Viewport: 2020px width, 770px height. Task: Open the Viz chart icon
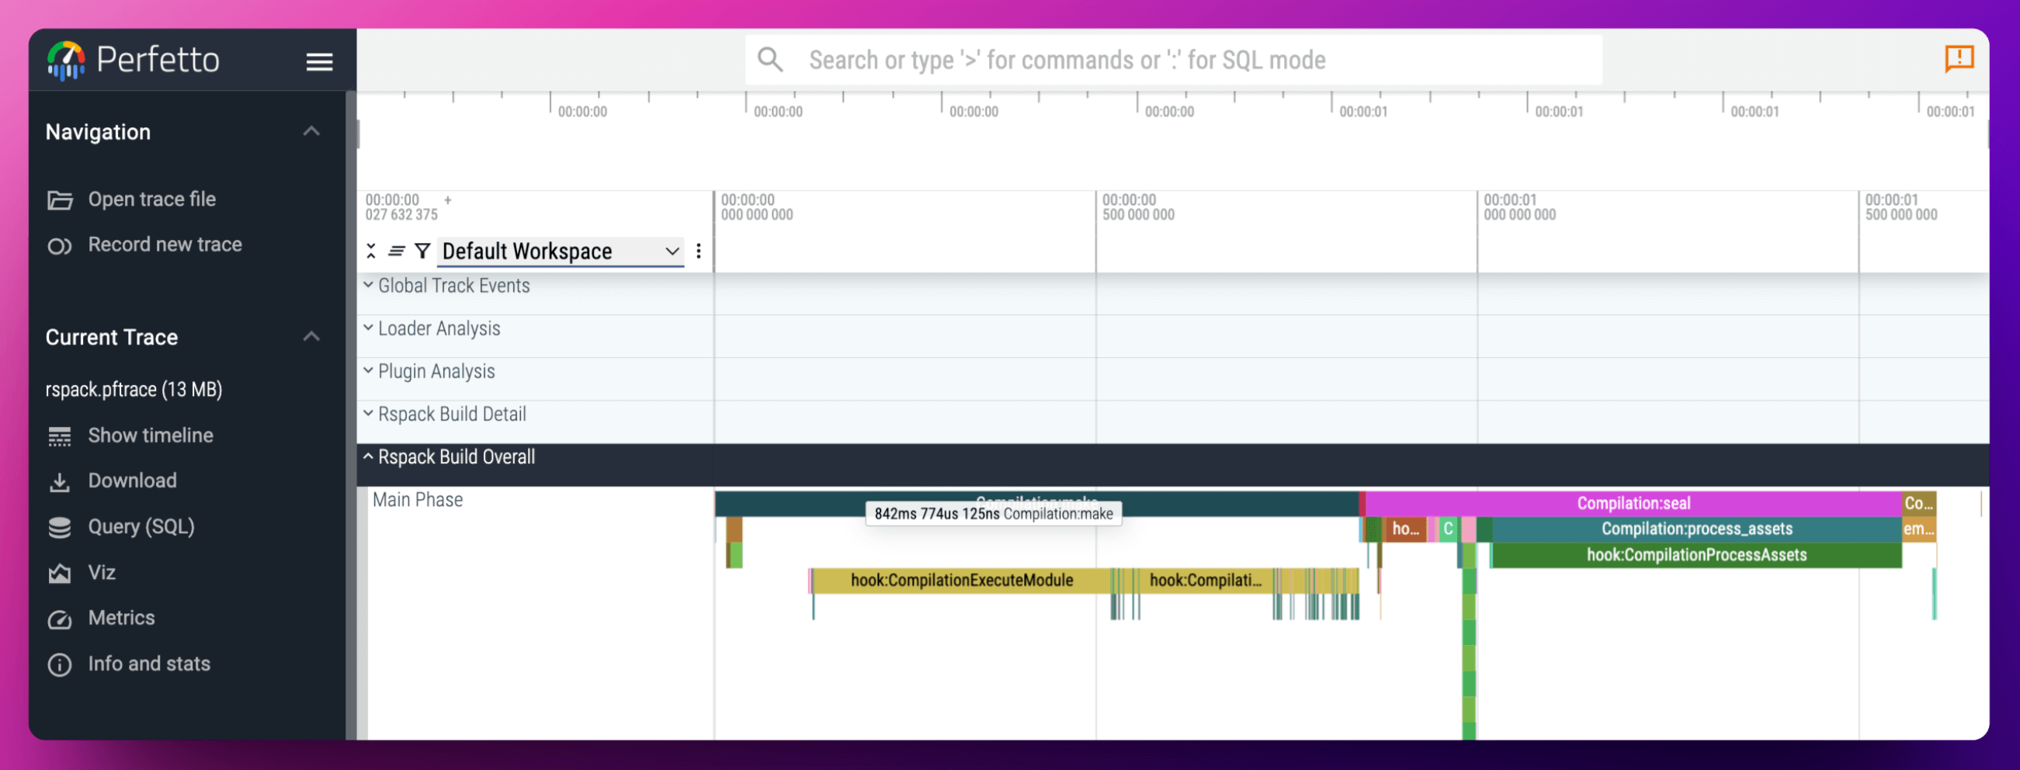(60, 573)
